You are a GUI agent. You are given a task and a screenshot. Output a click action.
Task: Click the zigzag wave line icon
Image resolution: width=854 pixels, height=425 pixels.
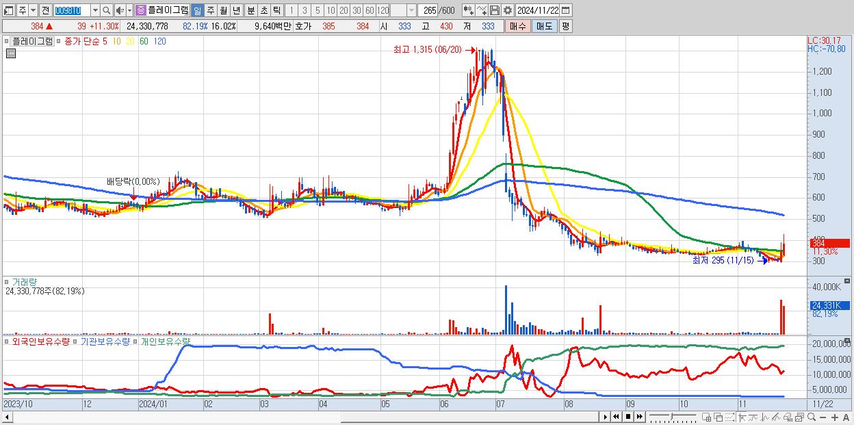click(765, 417)
